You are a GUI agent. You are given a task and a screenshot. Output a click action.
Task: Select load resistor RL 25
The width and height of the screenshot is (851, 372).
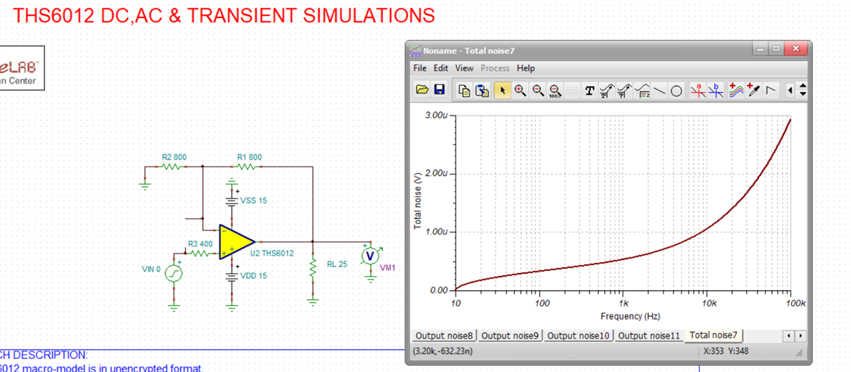[313, 270]
